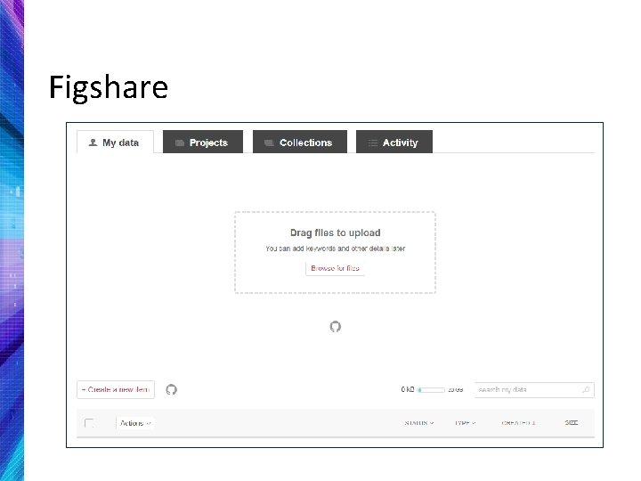This screenshot has height=481, width=641.
Task: Click the icon on Collections tab
Action: pos(269,143)
